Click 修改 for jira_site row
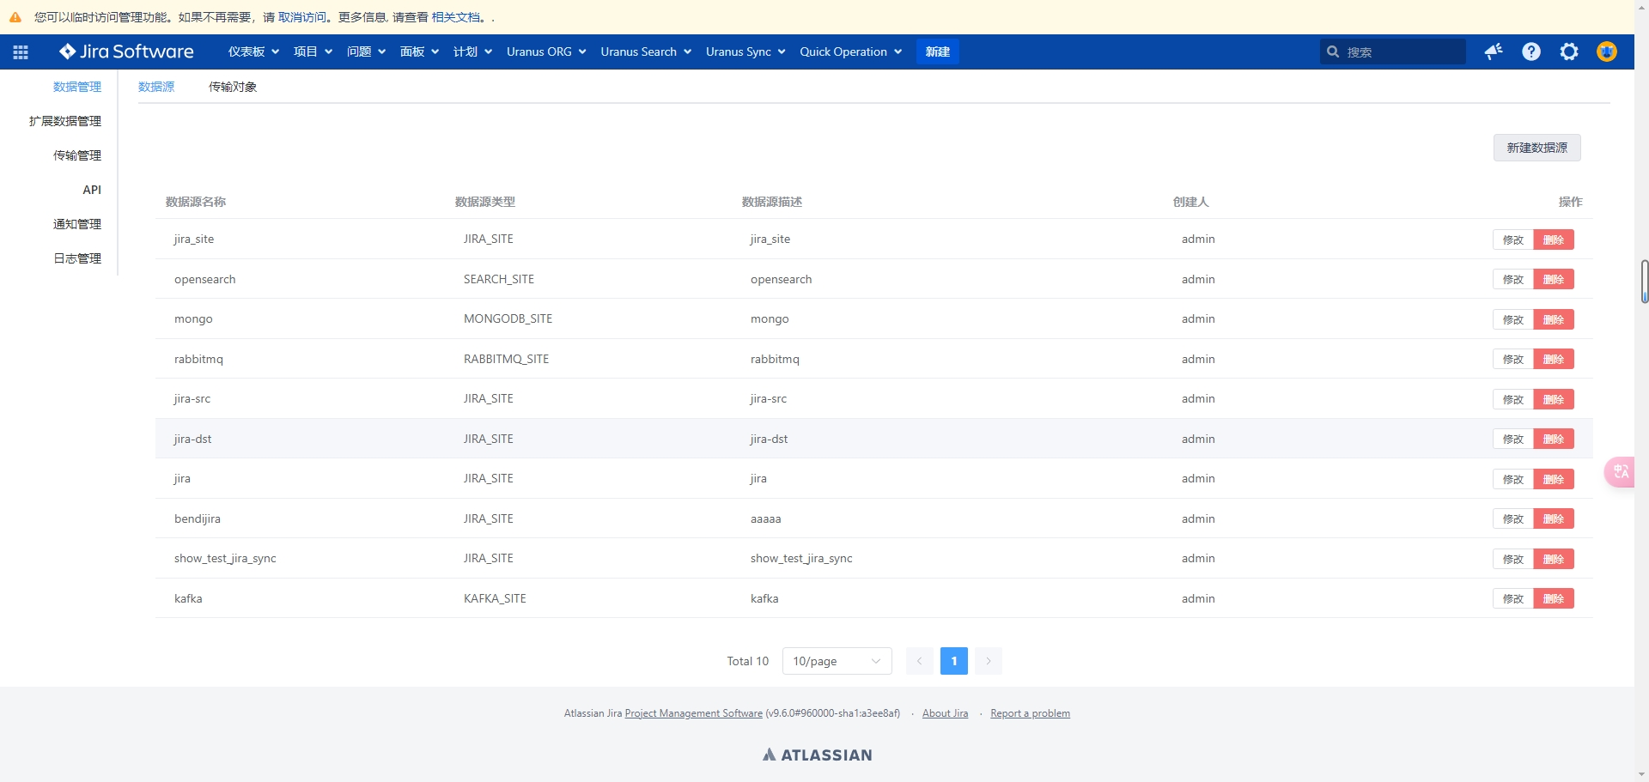1649x782 pixels. 1513,239
